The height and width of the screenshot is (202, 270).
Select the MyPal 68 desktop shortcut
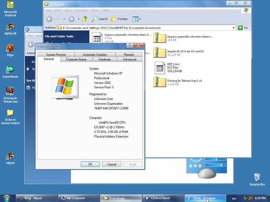coord(10,28)
